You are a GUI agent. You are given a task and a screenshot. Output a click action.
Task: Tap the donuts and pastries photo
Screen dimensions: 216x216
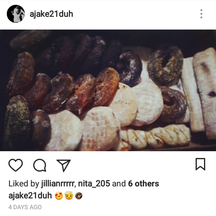tap(108, 90)
